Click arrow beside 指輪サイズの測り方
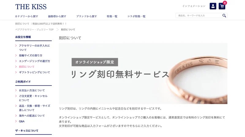 (x=16, y=55)
